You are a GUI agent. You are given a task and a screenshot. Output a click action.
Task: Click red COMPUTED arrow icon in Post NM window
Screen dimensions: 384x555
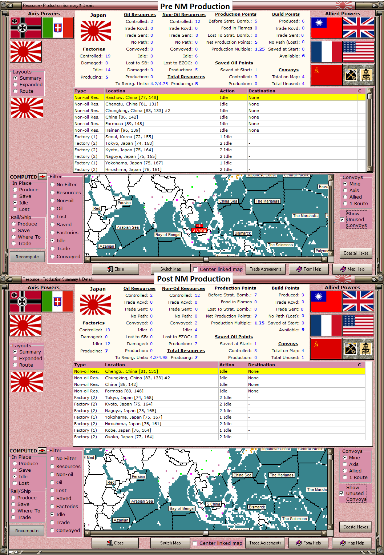coord(42,451)
